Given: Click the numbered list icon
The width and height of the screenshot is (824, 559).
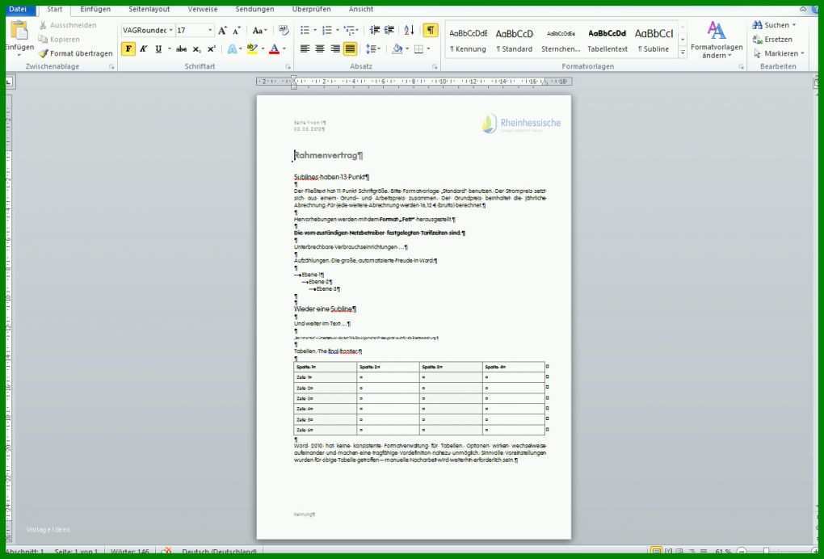Looking at the screenshot, I should click(327, 31).
